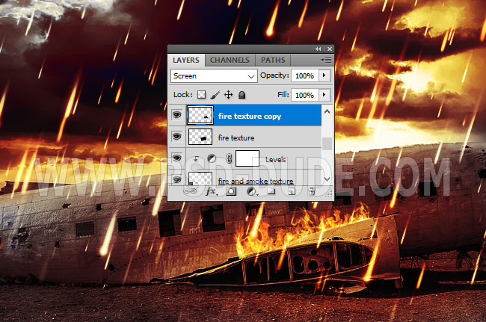Click layers scrollbar thumb
This screenshot has width=486, height=322.
pyautogui.click(x=327, y=143)
